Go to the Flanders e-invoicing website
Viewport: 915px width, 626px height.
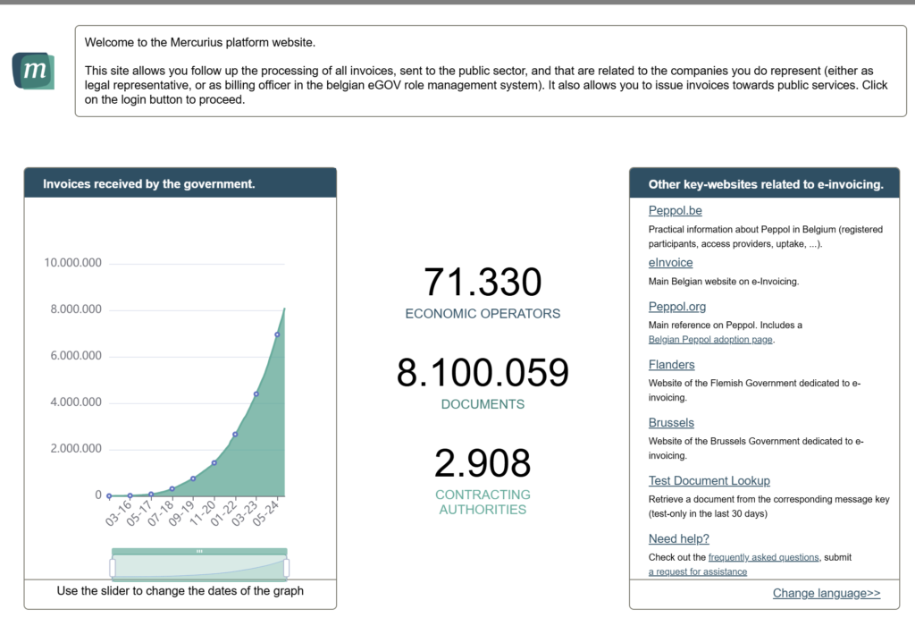click(671, 365)
